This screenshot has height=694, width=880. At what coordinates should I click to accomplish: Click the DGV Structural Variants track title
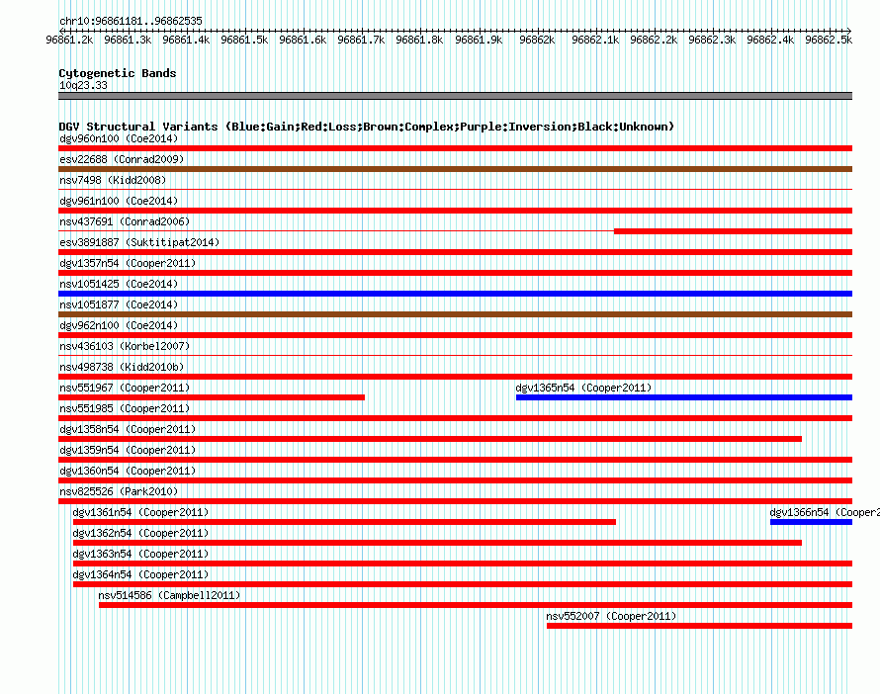point(367,127)
